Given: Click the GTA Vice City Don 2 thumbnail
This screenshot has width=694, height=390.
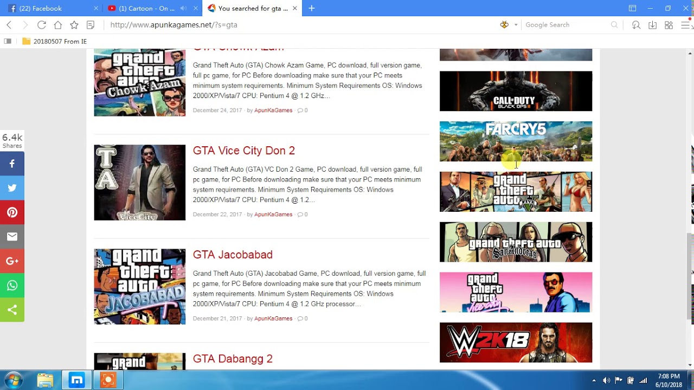Looking at the screenshot, I should click(x=139, y=183).
